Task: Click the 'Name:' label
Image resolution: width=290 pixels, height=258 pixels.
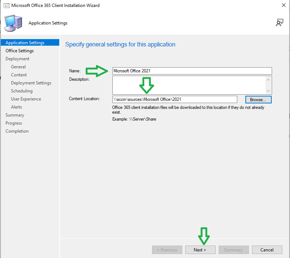Action: [x=75, y=71]
